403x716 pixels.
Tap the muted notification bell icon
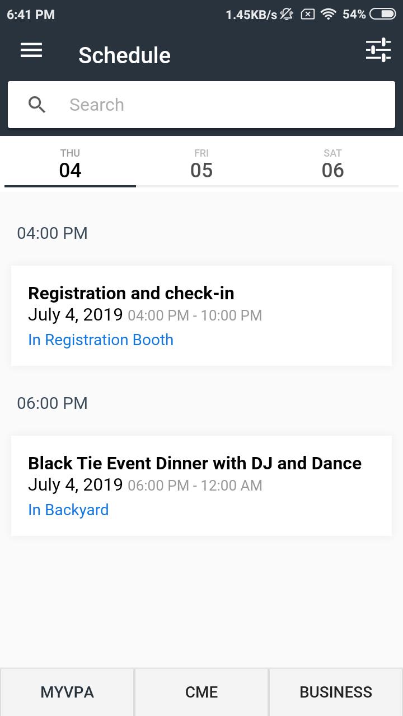pyautogui.click(x=287, y=14)
